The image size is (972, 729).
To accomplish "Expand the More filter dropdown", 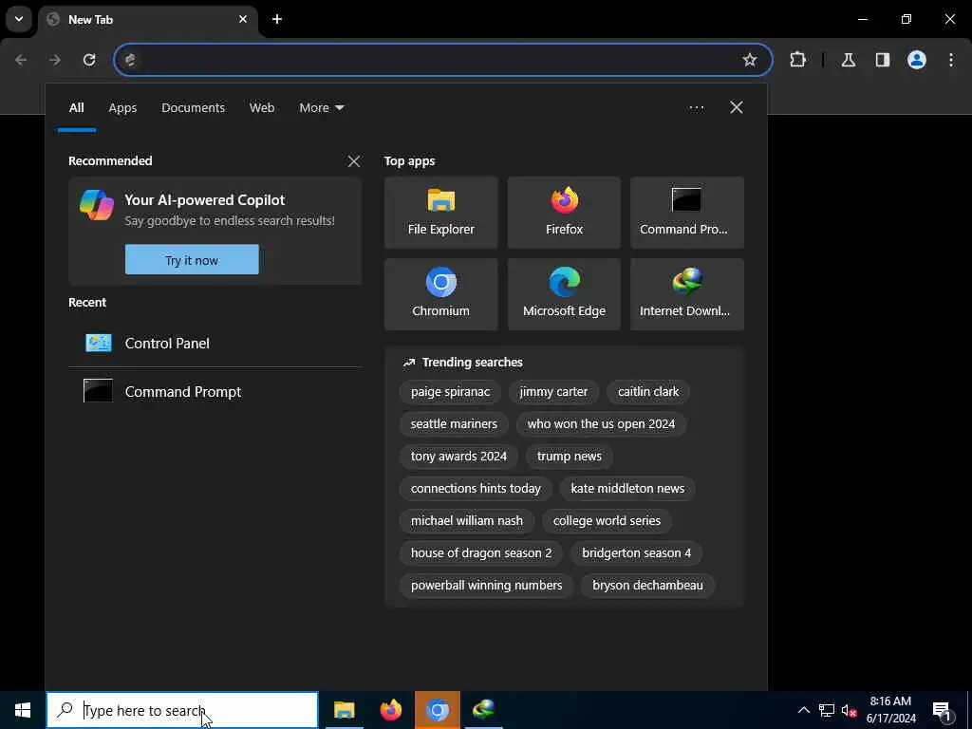I will [321, 108].
